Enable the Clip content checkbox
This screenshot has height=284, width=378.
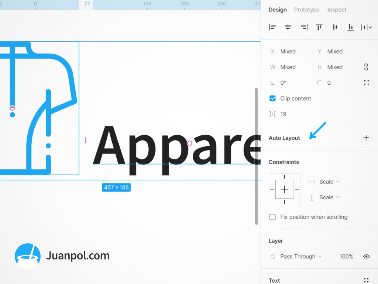point(272,98)
